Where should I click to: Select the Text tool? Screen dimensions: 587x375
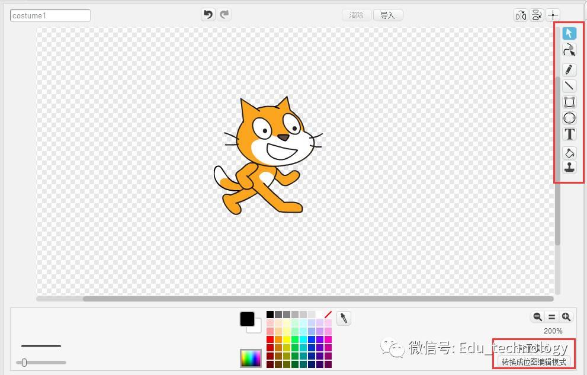(569, 134)
